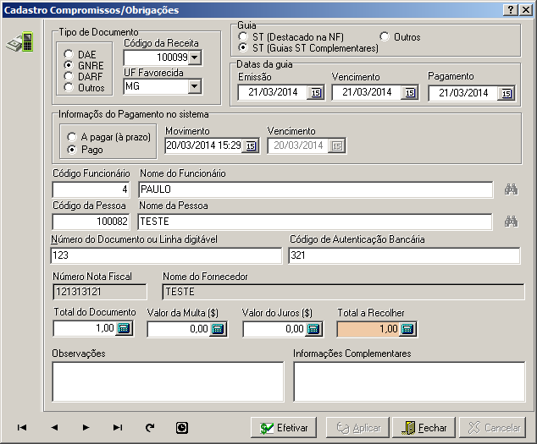Screen dimensions: 537x444
Task: Expand the UF Favorecida dropdown
Action: pyautogui.click(x=195, y=86)
